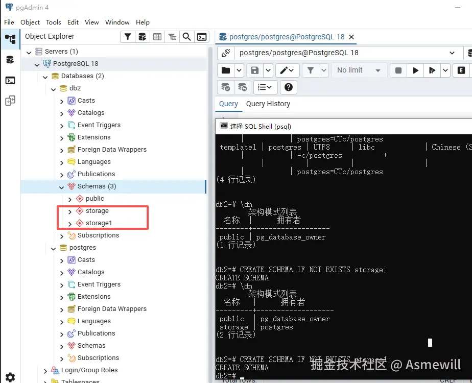
Task: Open the Search Objects magnifier icon
Action: (187, 37)
